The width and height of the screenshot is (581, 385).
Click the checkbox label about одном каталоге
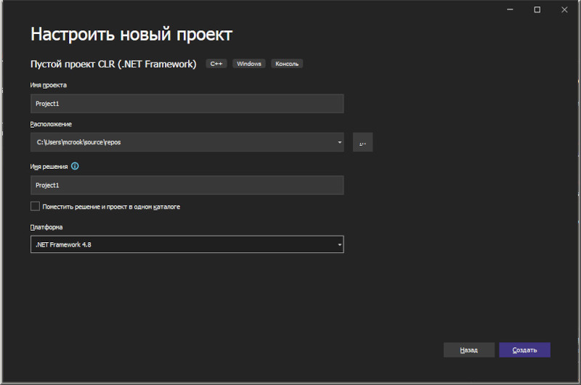coord(111,207)
